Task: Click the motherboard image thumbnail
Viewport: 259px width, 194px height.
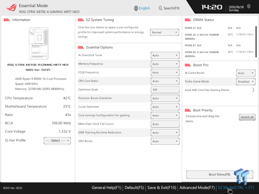Action: [x=39, y=43]
